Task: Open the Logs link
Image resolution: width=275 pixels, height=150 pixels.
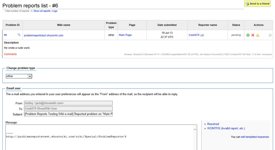Action: [x=55, y=11]
